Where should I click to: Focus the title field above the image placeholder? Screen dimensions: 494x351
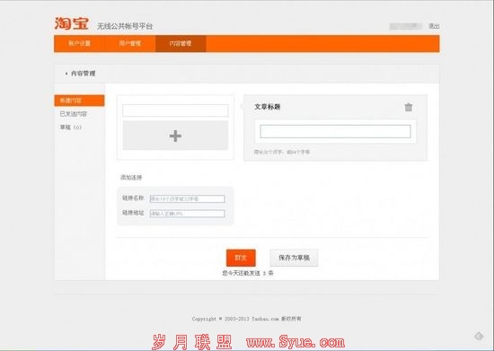click(175, 110)
